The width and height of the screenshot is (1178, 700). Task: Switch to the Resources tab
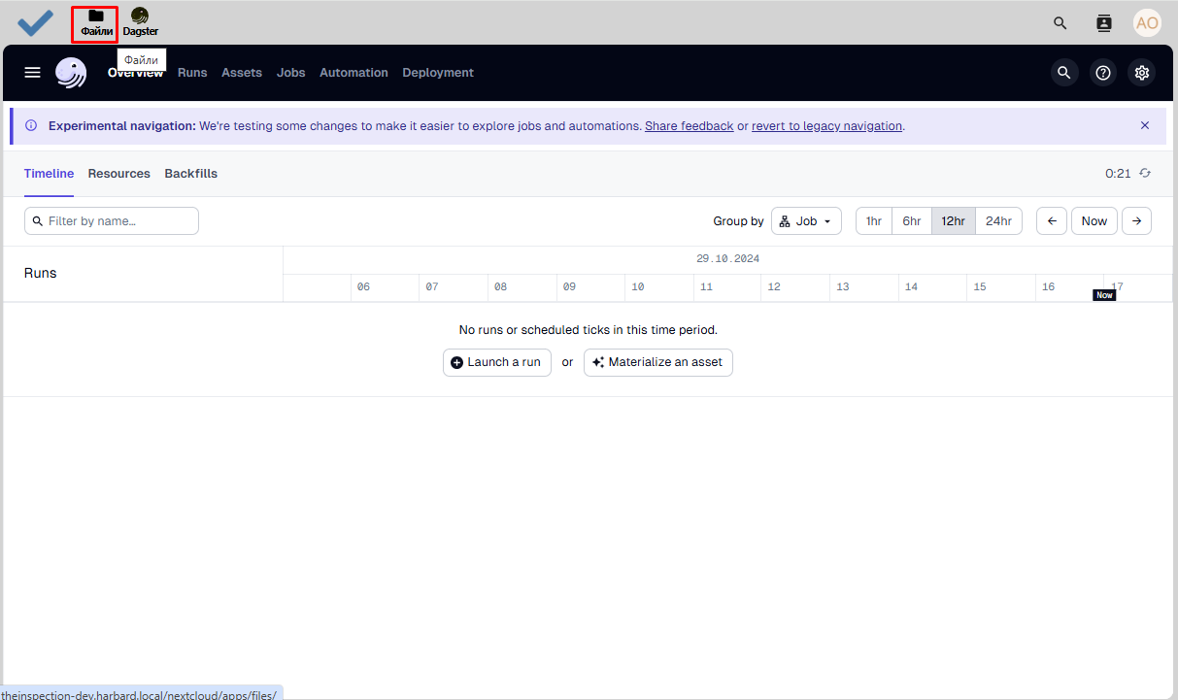118,174
